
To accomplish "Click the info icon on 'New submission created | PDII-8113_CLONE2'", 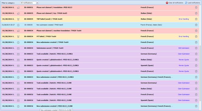I will point(18,77).
